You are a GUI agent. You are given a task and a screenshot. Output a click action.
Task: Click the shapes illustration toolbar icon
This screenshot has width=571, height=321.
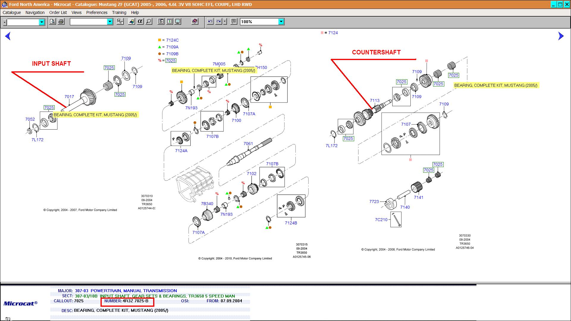tap(131, 21)
